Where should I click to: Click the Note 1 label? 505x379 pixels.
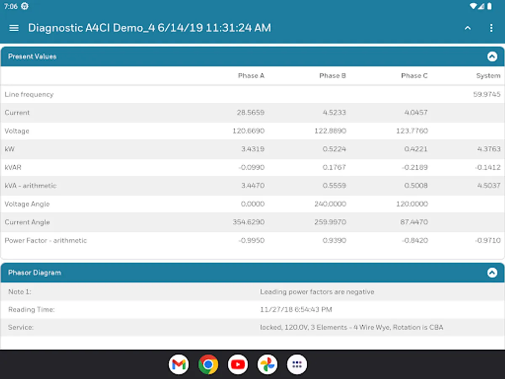coord(20,291)
